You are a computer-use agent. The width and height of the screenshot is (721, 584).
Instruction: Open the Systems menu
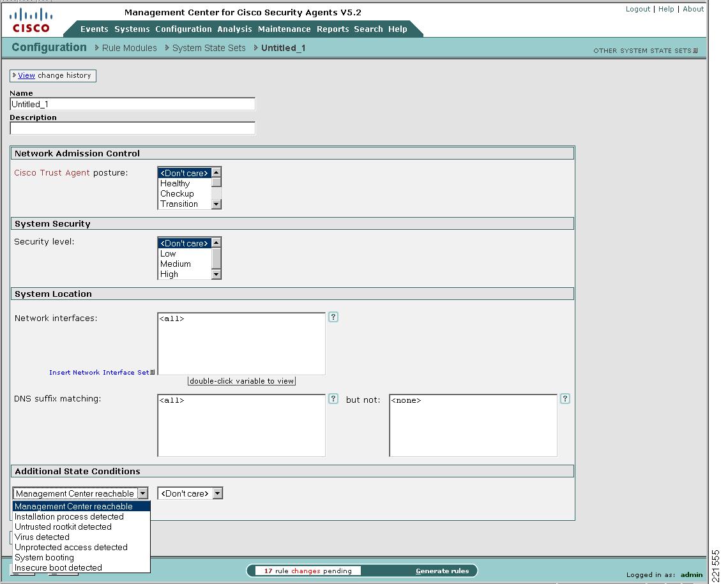click(132, 29)
